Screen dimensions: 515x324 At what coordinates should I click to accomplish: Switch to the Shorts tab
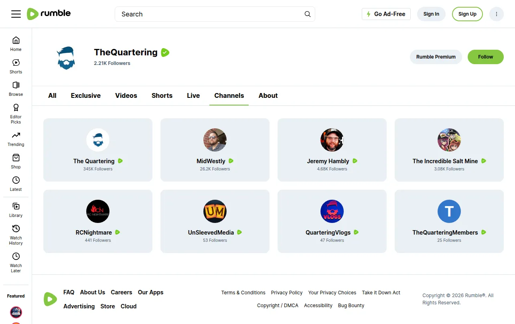(x=162, y=96)
